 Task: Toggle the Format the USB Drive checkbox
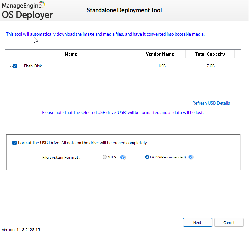click(x=14, y=143)
